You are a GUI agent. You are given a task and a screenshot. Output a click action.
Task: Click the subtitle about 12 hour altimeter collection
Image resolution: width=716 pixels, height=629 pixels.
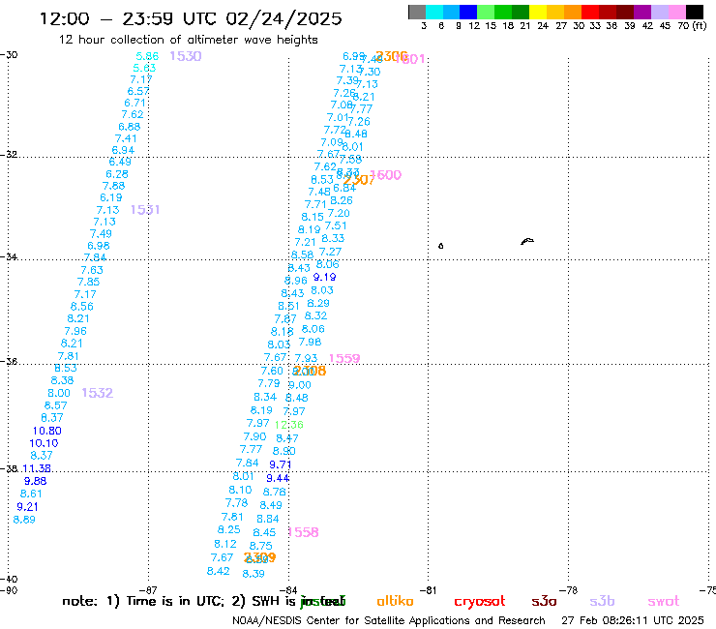tap(188, 40)
